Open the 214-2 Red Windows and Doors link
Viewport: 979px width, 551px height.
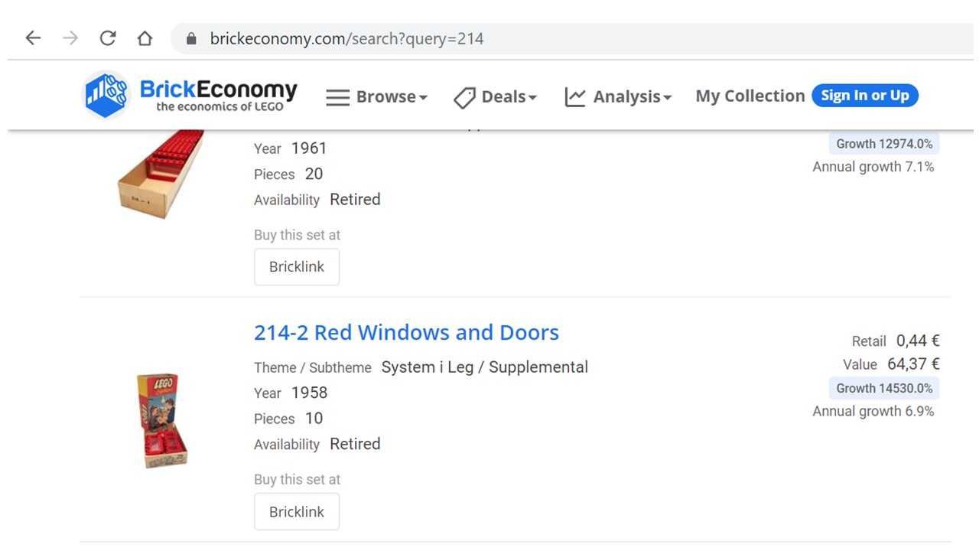click(406, 332)
